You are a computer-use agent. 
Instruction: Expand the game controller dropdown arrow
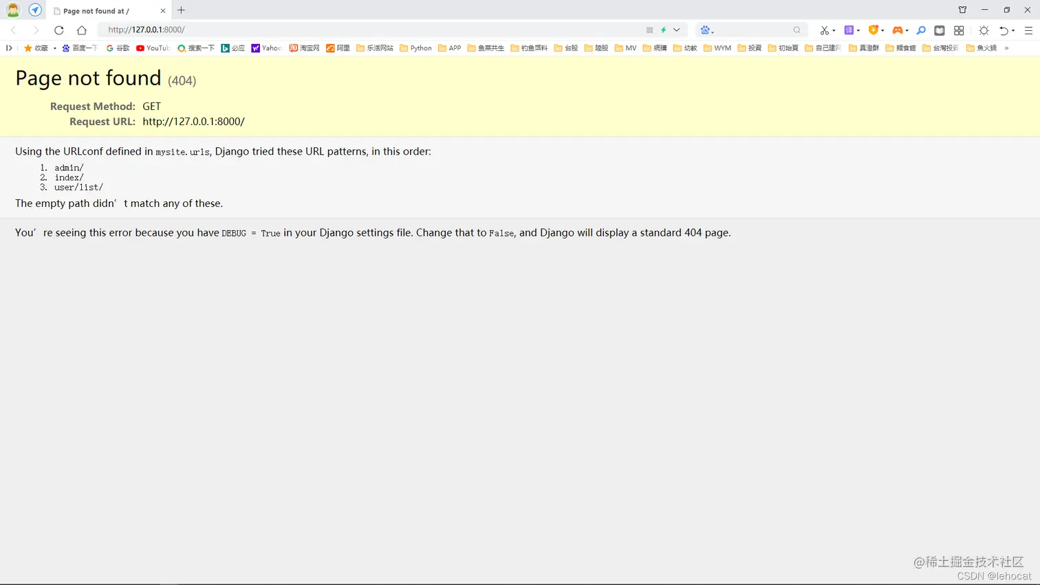click(907, 31)
